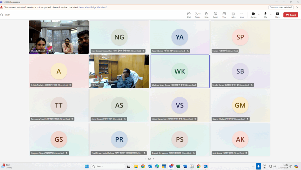
Task: Open the More actions menu
Action: click(242, 14)
